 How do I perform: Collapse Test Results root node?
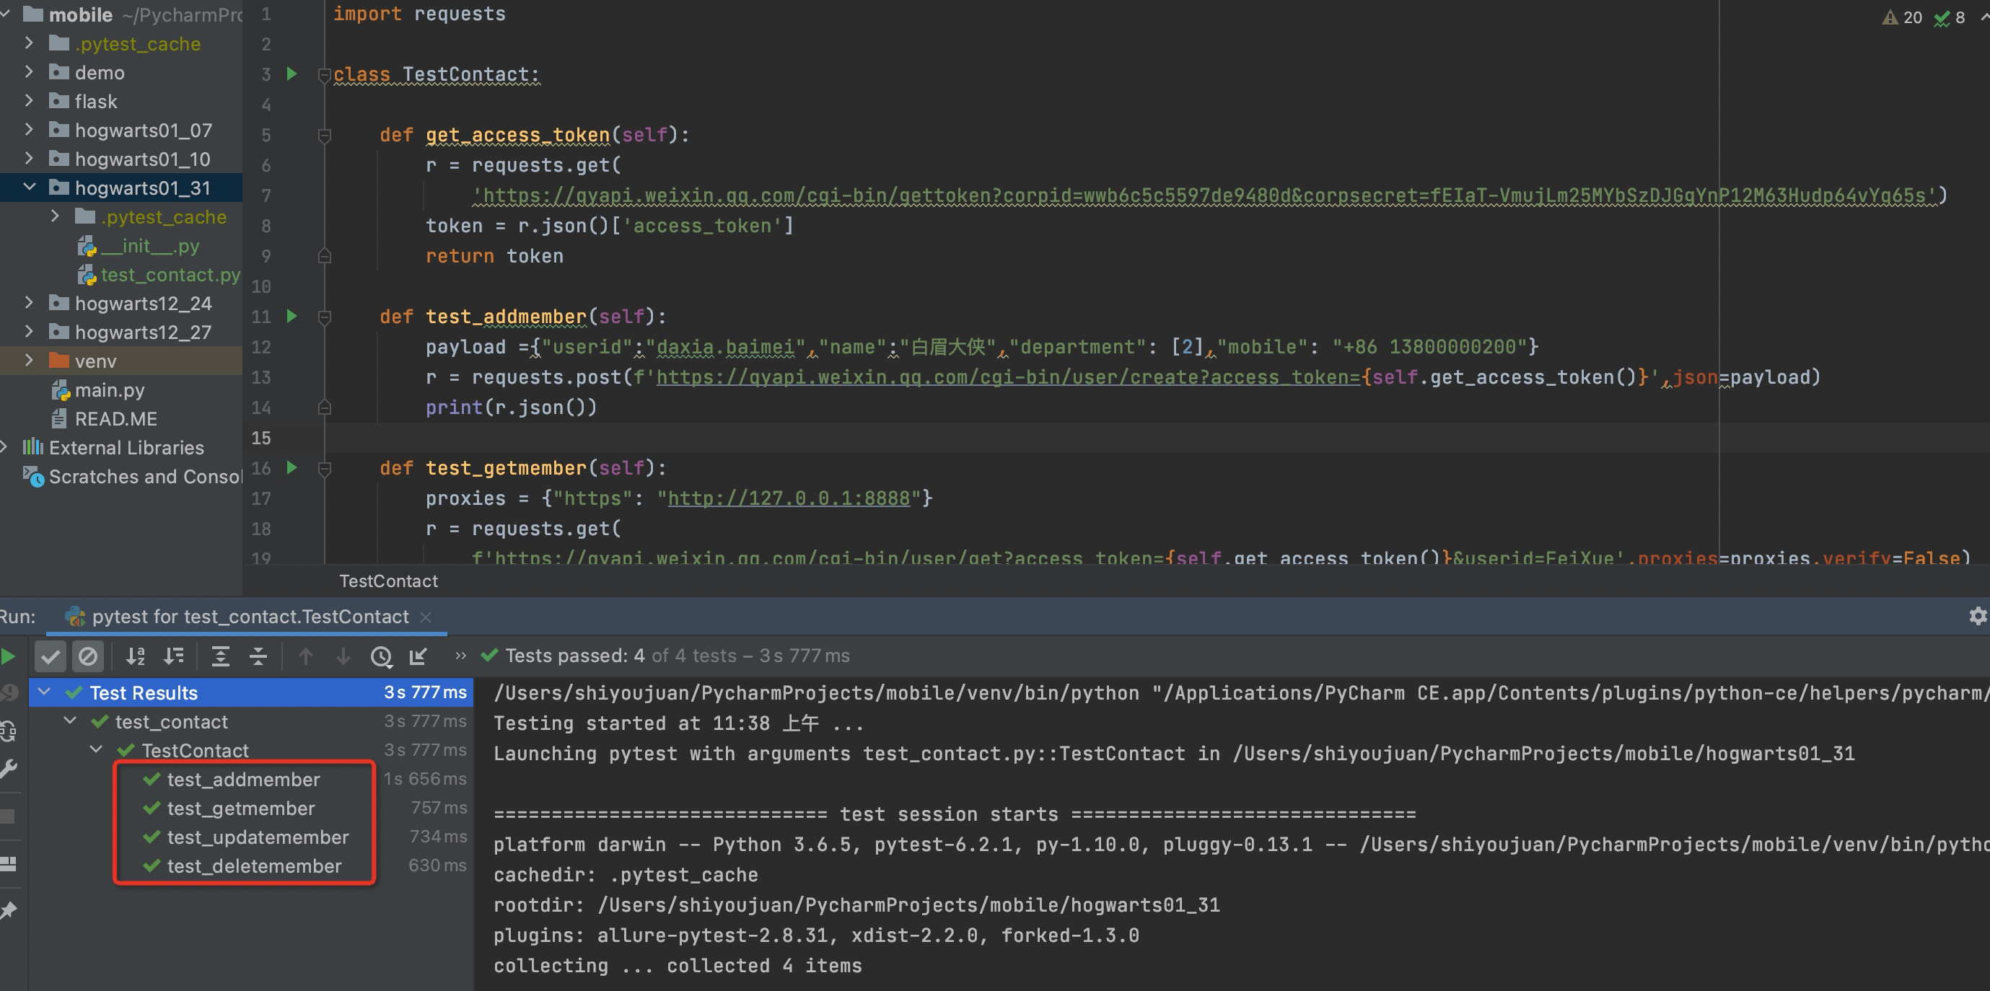coord(45,692)
